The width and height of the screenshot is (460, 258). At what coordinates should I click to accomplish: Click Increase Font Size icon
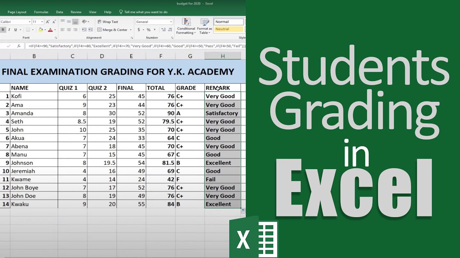[x=47, y=22]
